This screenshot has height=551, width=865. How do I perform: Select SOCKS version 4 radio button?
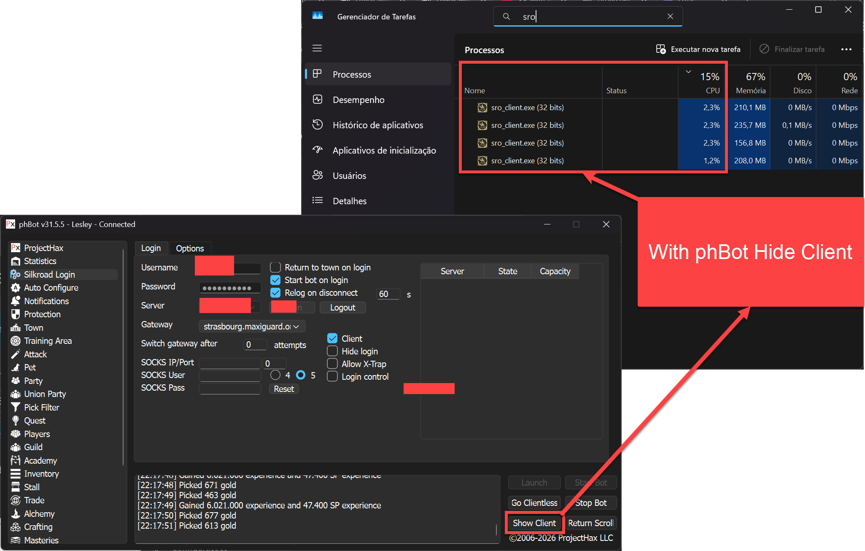coord(275,375)
